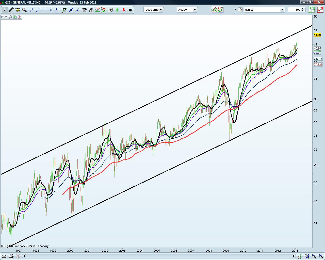Click the 2002 label on time axis
The image size is (325, 260).
[105, 251]
